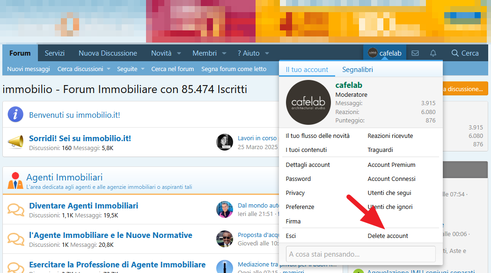Click poster avatar beside Proposta d'acq thread
Viewport: 491px width, 273px height.
click(x=225, y=239)
